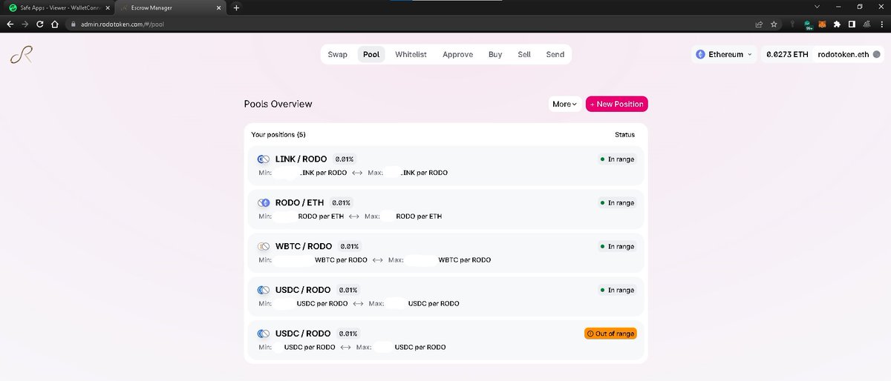Open the LINK / RODO position

(446, 166)
